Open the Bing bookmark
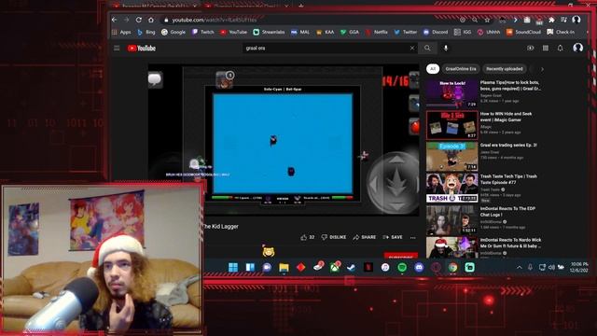 [146, 33]
